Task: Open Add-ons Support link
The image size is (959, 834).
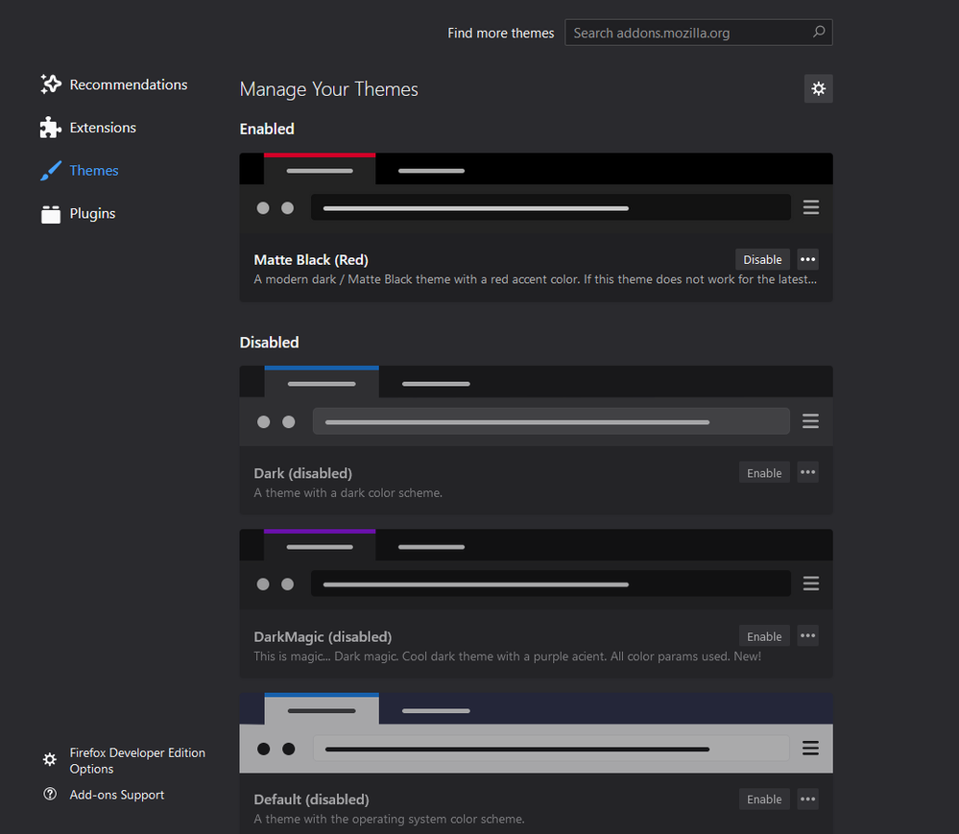Action: pos(117,795)
